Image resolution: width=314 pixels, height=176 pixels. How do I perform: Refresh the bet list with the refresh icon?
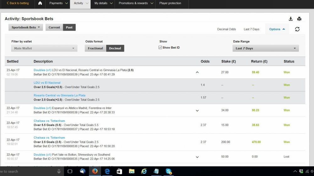297,29
